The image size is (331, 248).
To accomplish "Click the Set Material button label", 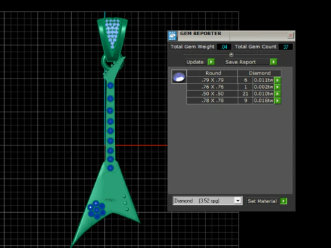I will (x=262, y=201).
